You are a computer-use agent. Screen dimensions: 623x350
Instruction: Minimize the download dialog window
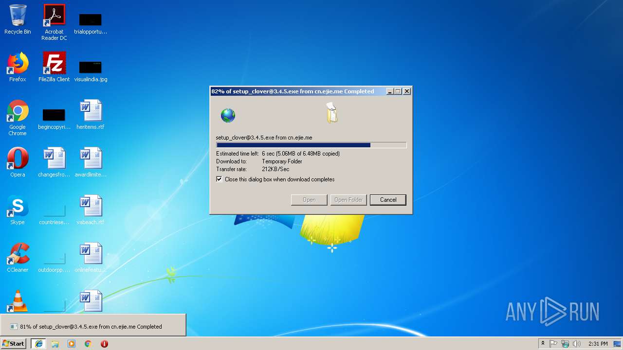(390, 91)
